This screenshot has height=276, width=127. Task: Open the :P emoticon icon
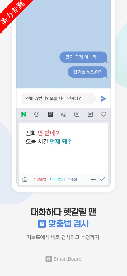tap(77, 114)
